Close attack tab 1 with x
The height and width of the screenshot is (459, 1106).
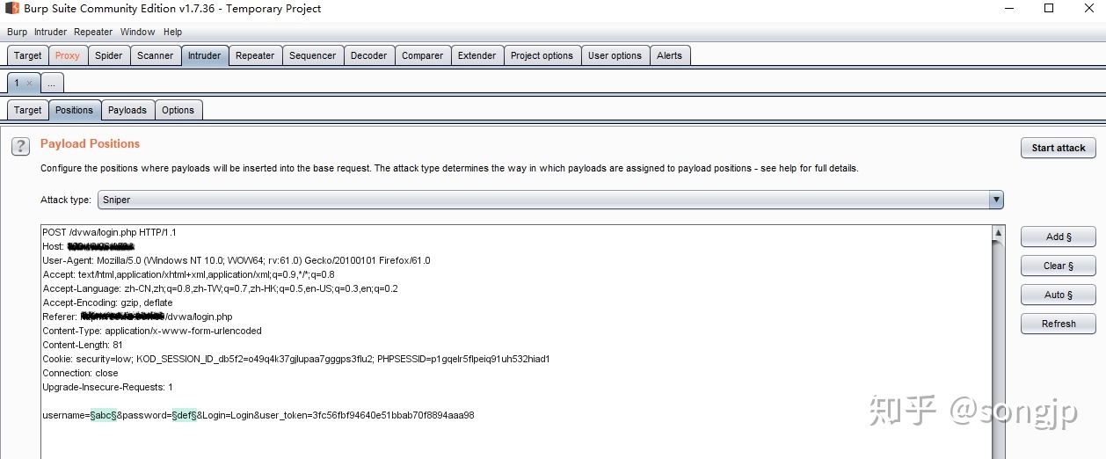click(29, 84)
